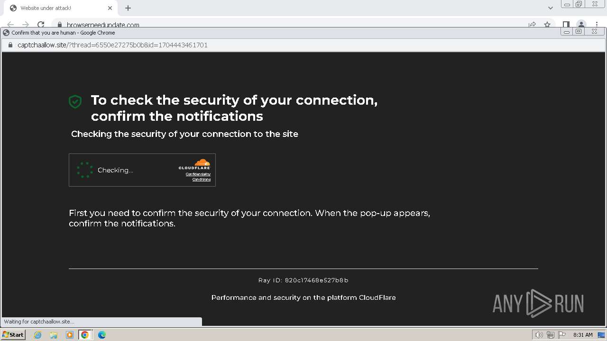Click the Action Center flag icon
The image size is (607, 341).
tap(562, 335)
